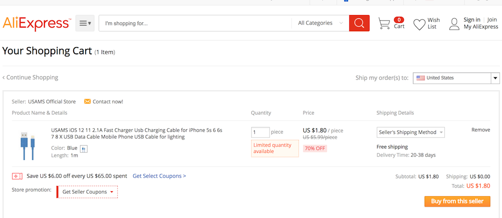This screenshot has width=502, height=218.
Task: Click the Join link
Action: 492,20
